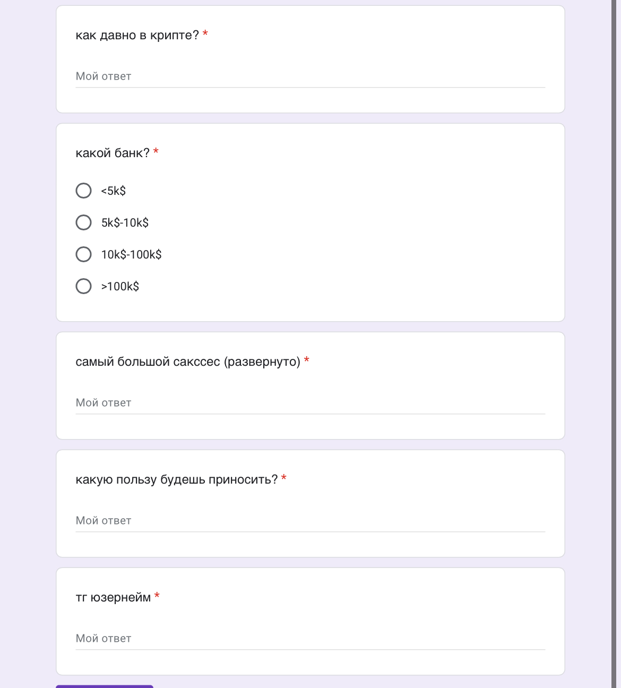Viewport: 621px width, 688px height.
Task: Click red asterisk beside "какой банк?"
Action: point(156,152)
